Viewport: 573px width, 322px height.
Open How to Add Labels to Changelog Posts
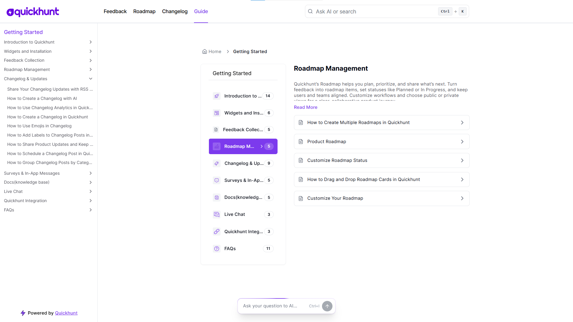click(50, 135)
